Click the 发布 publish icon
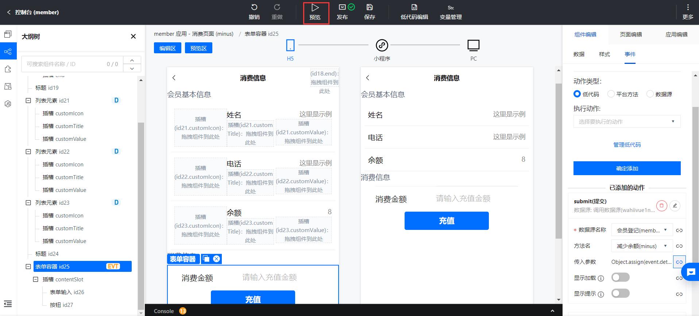Image resolution: width=699 pixels, height=316 pixels. (342, 7)
